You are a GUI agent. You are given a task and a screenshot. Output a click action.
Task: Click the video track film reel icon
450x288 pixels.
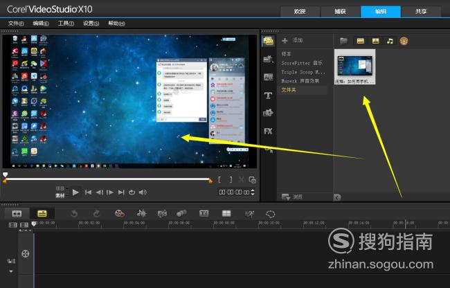(26, 253)
